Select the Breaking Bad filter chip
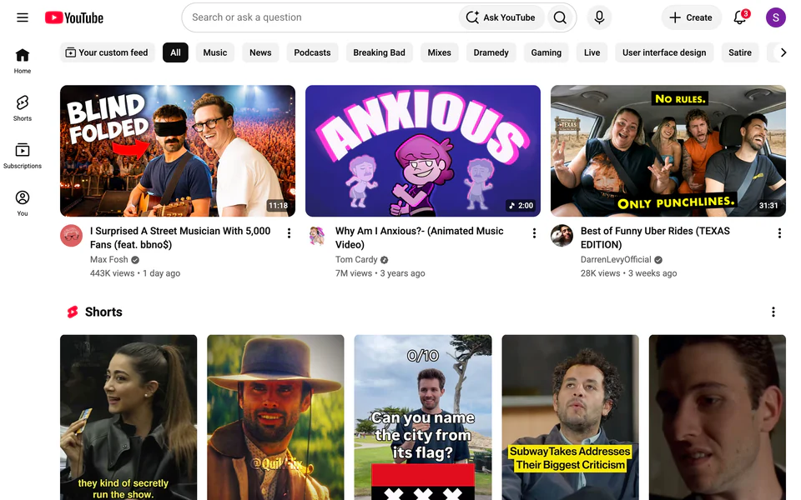Image resolution: width=801 pixels, height=500 pixels. [379, 52]
